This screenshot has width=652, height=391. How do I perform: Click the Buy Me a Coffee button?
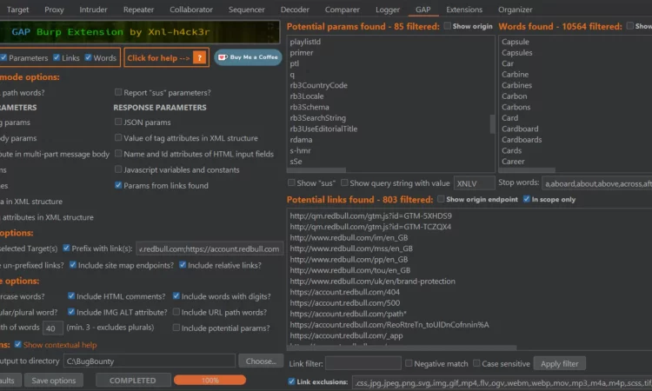(x=248, y=57)
